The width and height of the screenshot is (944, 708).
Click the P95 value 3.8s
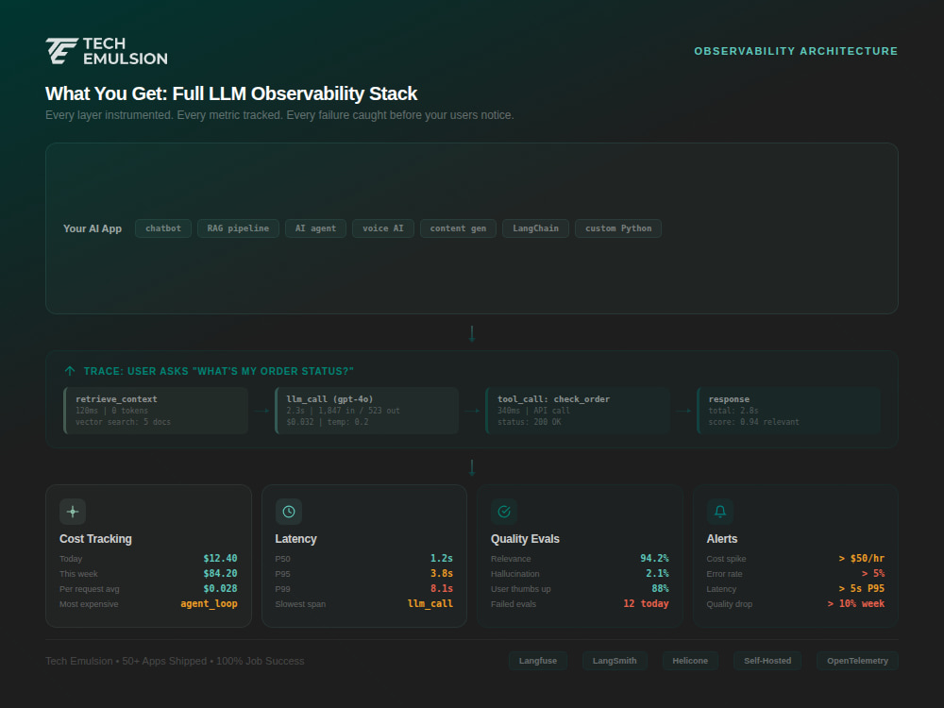tap(441, 573)
